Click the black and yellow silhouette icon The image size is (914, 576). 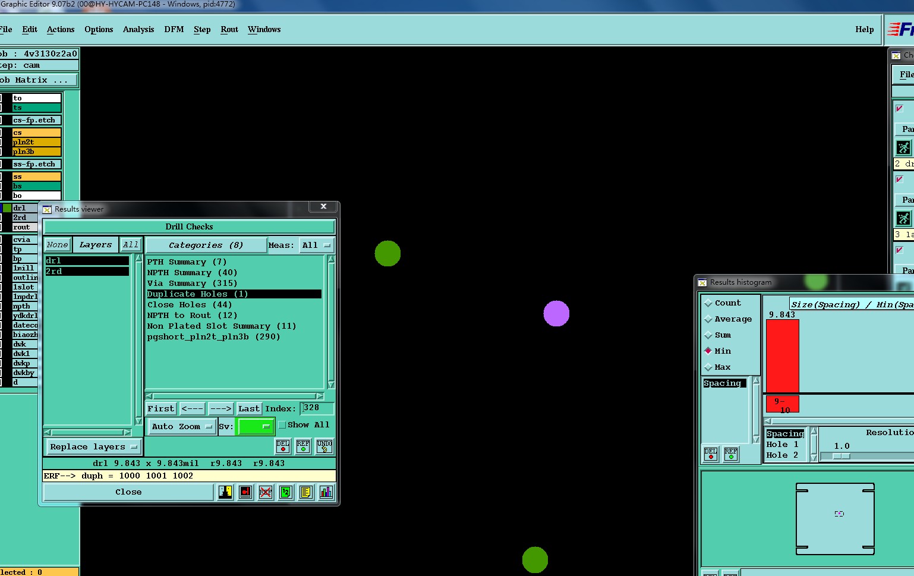pyautogui.click(x=225, y=492)
